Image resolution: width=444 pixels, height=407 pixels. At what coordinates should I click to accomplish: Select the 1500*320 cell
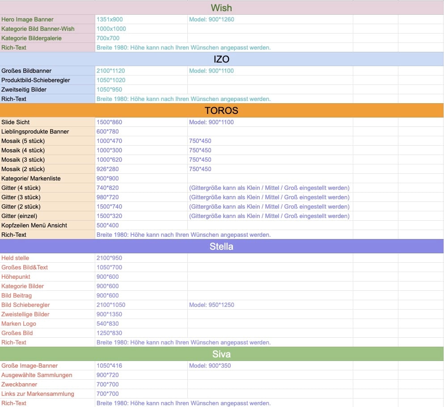141,215
